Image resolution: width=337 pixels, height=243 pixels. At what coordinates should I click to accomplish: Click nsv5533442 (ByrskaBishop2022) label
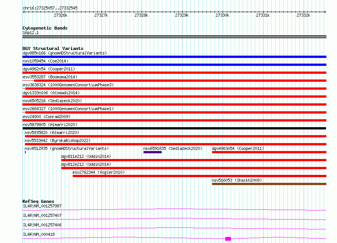[x=58, y=140]
